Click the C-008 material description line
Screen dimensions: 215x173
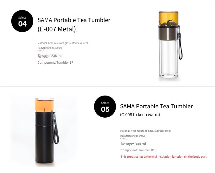(x=145, y=131)
